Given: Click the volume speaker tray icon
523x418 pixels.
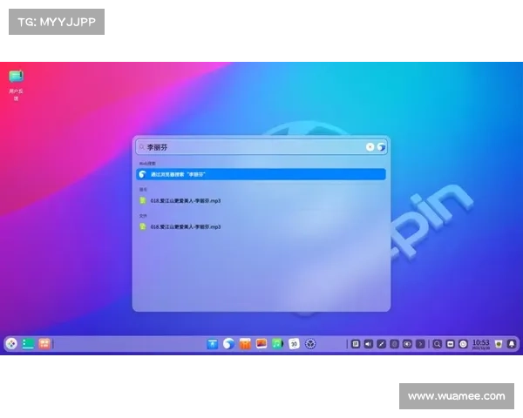Looking at the screenshot, I should [x=368, y=344].
